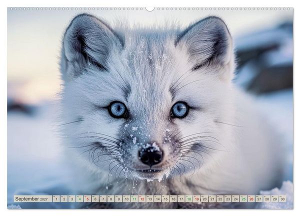Pick the green day 4 cell
The image size is (300, 216).
(79, 199)
